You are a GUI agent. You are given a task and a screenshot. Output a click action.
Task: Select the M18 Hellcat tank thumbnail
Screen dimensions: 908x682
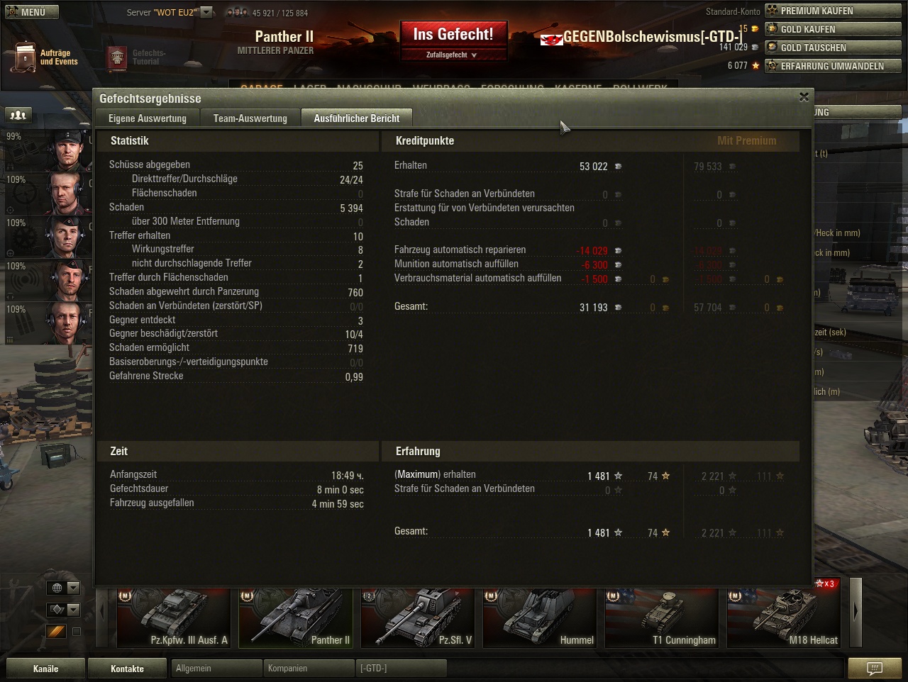[783, 617]
